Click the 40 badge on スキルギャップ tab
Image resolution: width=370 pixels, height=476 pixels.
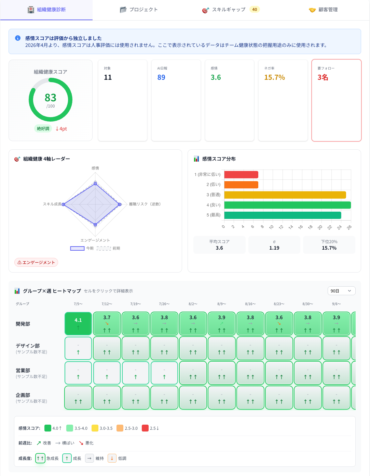[255, 10]
